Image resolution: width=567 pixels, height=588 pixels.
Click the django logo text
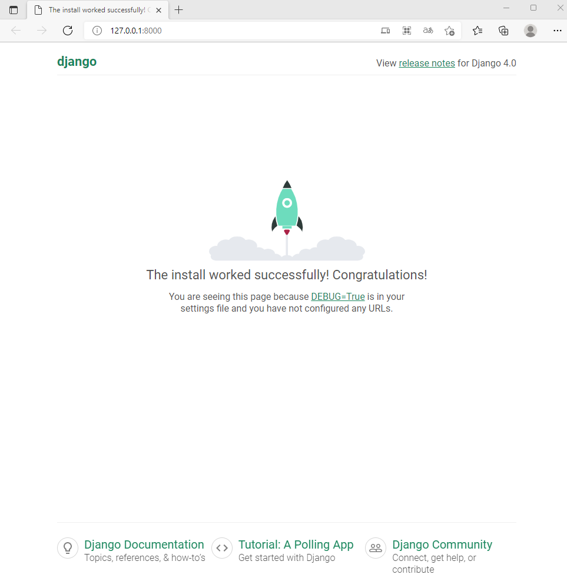click(77, 62)
